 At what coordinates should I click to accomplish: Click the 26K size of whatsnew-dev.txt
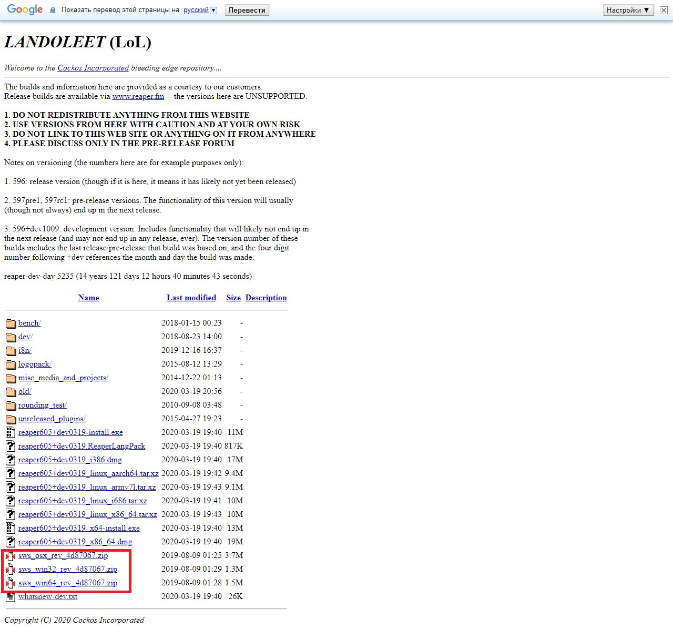click(x=236, y=596)
